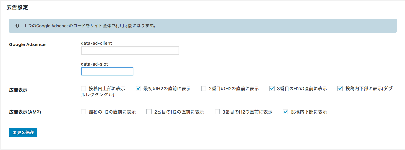The image size is (405, 150).
Task: Click the data-ad-slot field label
Action: coord(94,64)
